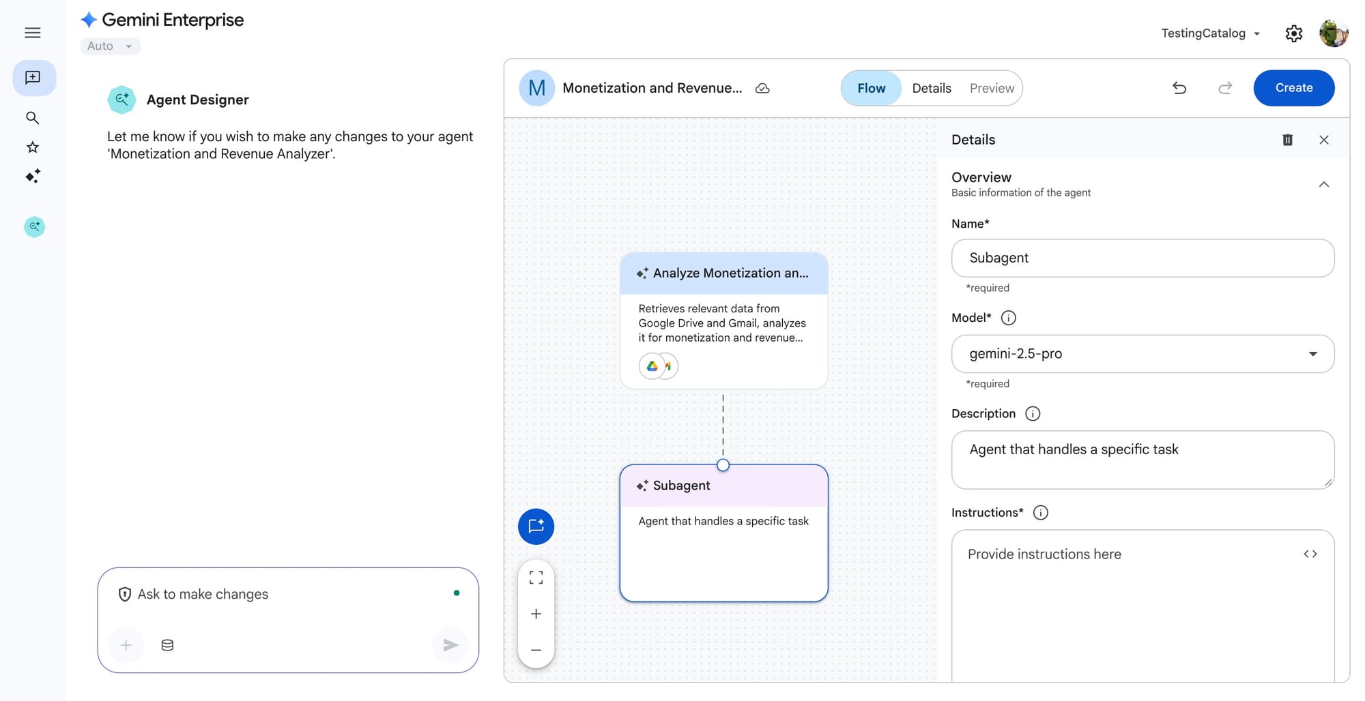Image resolution: width=1365 pixels, height=701 pixels.
Task: Click the fit-to-screen canvas icon
Action: (536, 578)
